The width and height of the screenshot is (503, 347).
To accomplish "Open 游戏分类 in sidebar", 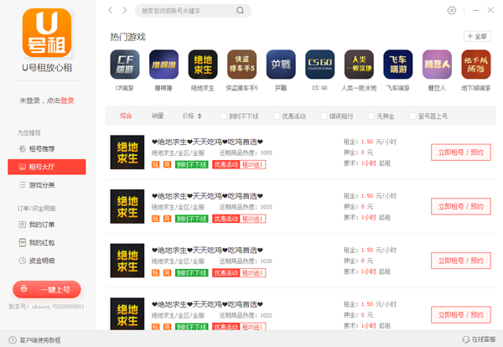I will coord(47,185).
